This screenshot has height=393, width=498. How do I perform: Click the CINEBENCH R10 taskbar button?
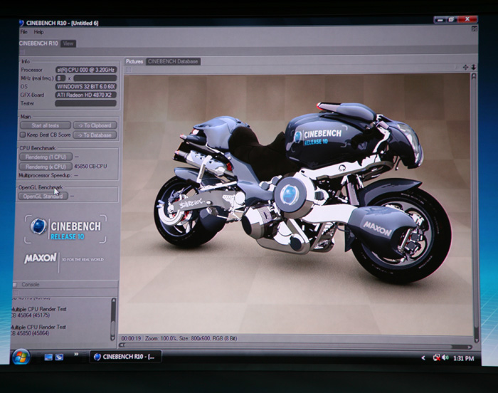click(x=125, y=357)
